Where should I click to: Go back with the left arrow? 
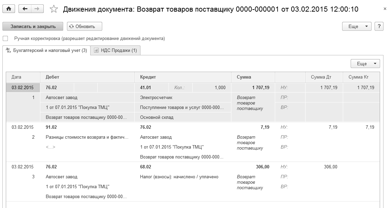pyautogui.click(x=25, y=9)
